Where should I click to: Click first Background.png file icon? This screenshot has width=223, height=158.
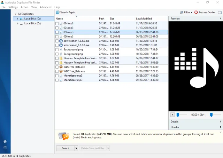point(61,49)
